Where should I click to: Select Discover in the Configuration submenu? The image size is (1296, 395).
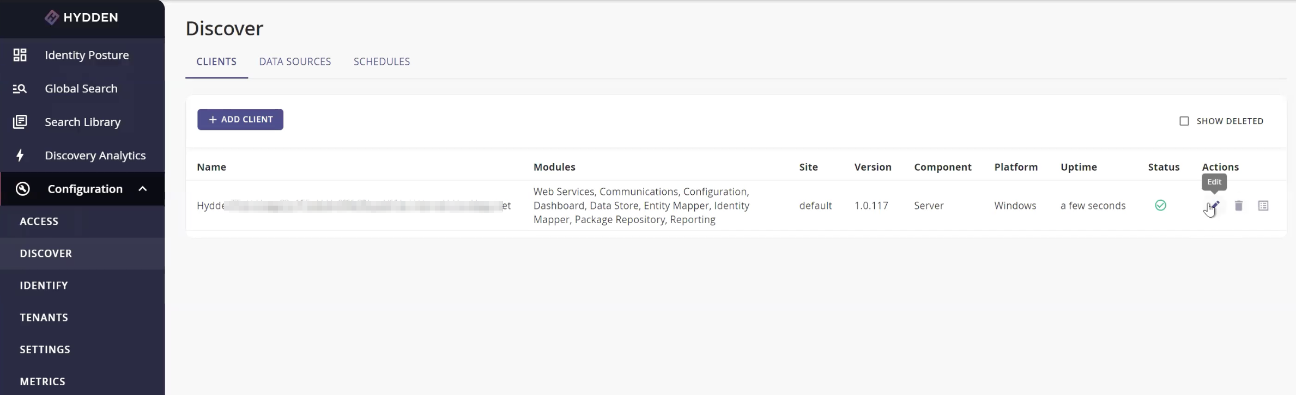pyautogui.click(x=46, y=253)
